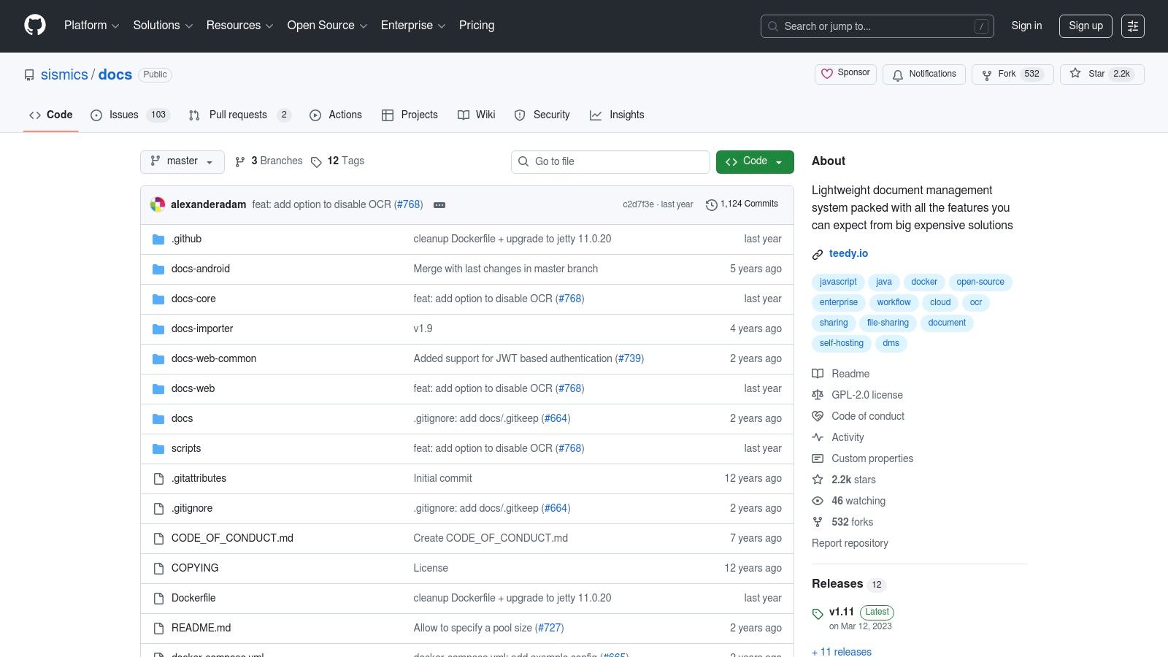1168x657 pixels.
Task: Open the docs-core folder
Action: click(x=193, y=299)
